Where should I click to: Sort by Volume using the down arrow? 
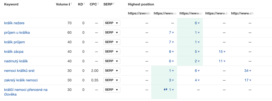tap(69, 4)
